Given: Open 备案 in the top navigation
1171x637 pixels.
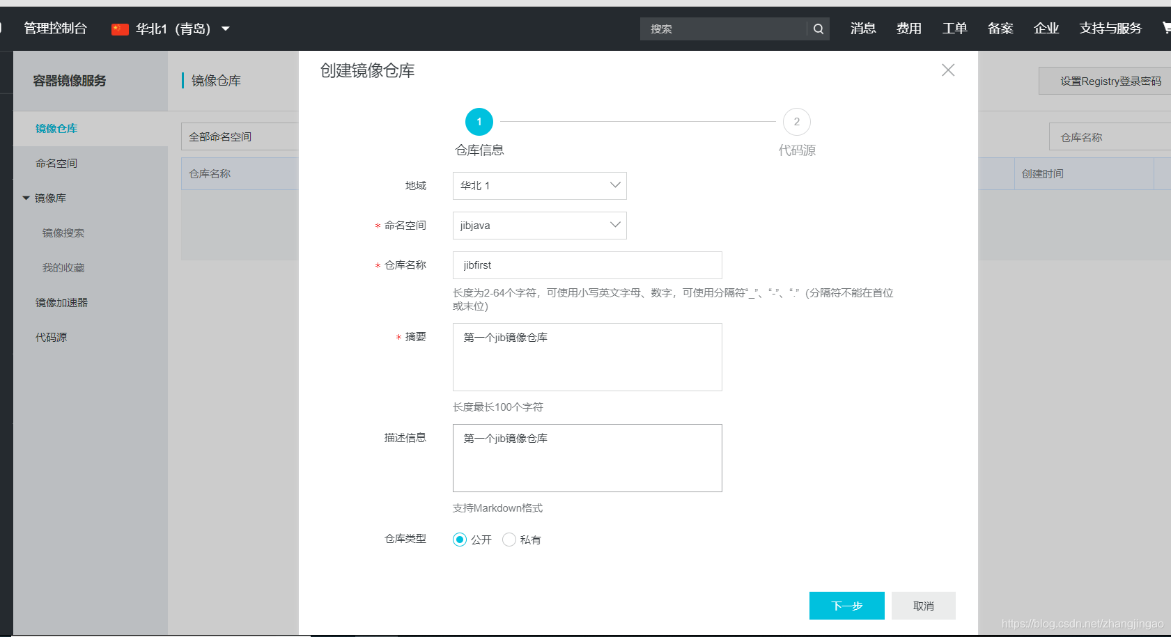Looking at the screenshot, I should (1000, 29).
